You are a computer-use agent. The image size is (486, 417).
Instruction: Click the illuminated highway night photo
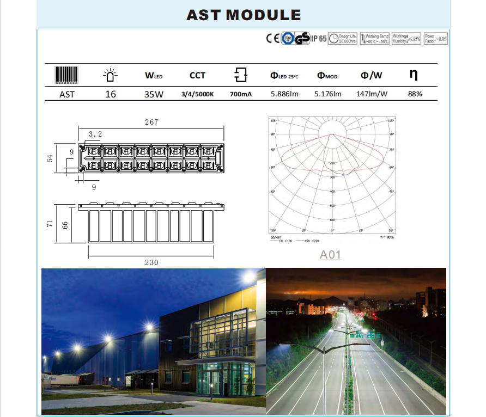point(355,342)
